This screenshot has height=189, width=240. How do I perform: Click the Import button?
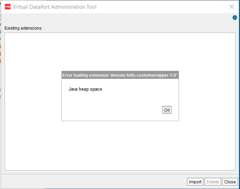click(x=195, y=182)
